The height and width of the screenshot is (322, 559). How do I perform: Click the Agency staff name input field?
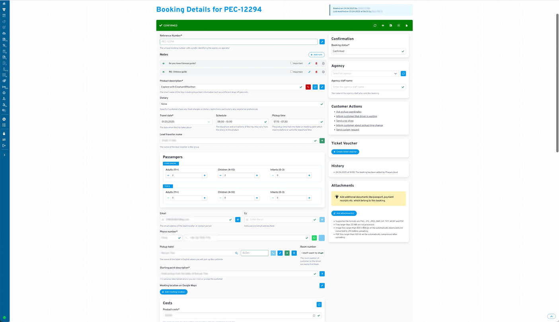pos(366,87)
